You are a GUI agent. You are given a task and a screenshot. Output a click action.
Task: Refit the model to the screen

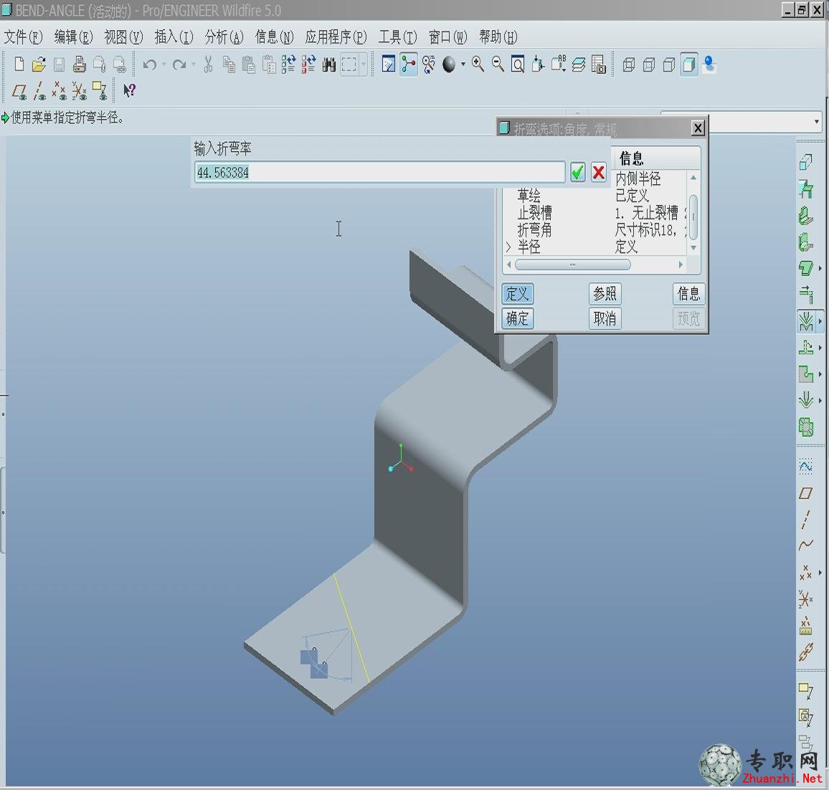pyautogui.click(x=518, y=65)
